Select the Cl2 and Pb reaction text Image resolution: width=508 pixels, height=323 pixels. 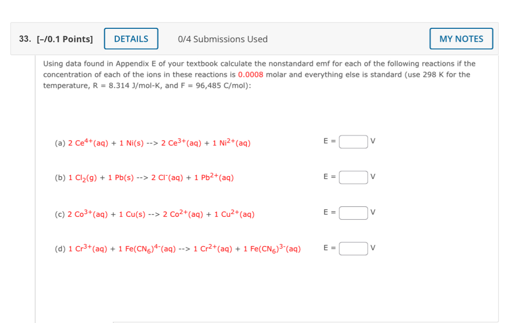pyautogui.click(x=144, y=177)
